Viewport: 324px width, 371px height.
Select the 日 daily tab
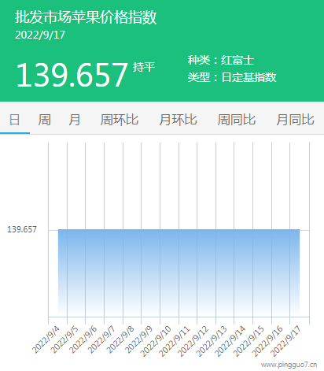click(15, 120)
